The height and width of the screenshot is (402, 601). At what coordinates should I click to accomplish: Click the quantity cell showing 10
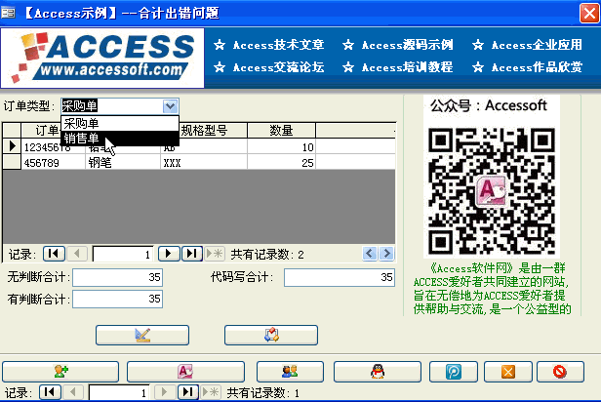[x=281, y=146]
